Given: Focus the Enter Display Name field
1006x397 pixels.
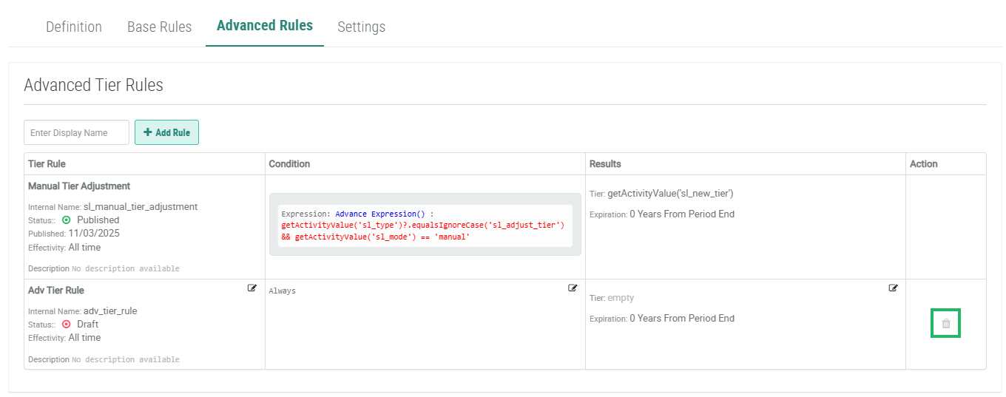Looking at the screenshot, I should pyautogui.click(x=76, y=133).
